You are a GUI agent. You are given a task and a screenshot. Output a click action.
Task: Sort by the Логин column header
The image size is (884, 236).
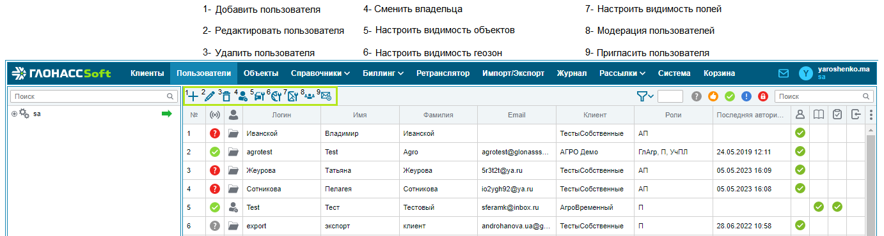(x=282, y=115)
